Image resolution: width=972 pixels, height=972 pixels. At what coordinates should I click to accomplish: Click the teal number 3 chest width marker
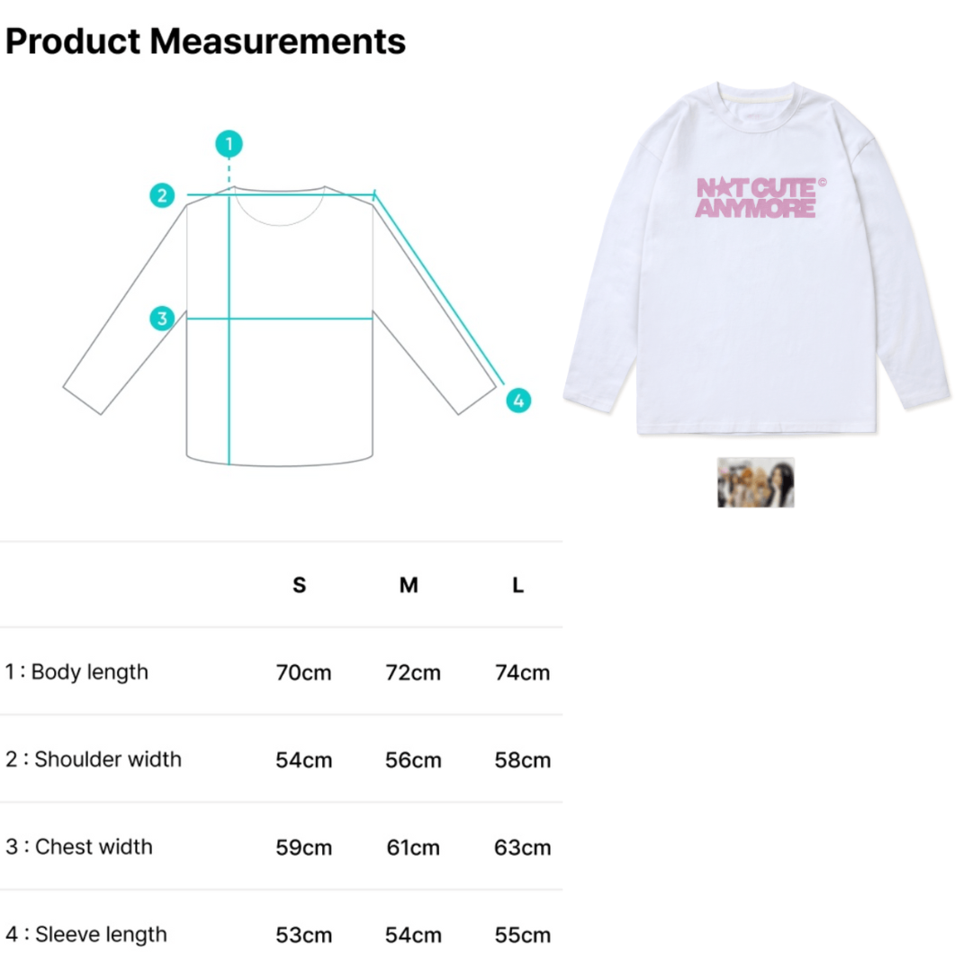pyautogui.click(x=162, y=318)
